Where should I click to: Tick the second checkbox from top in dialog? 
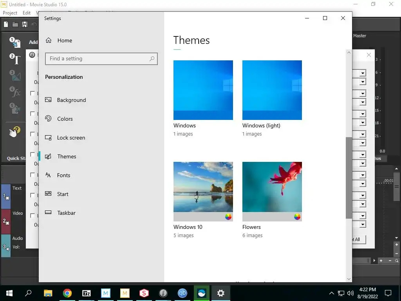pyautogui.click(x=33, y=114)
